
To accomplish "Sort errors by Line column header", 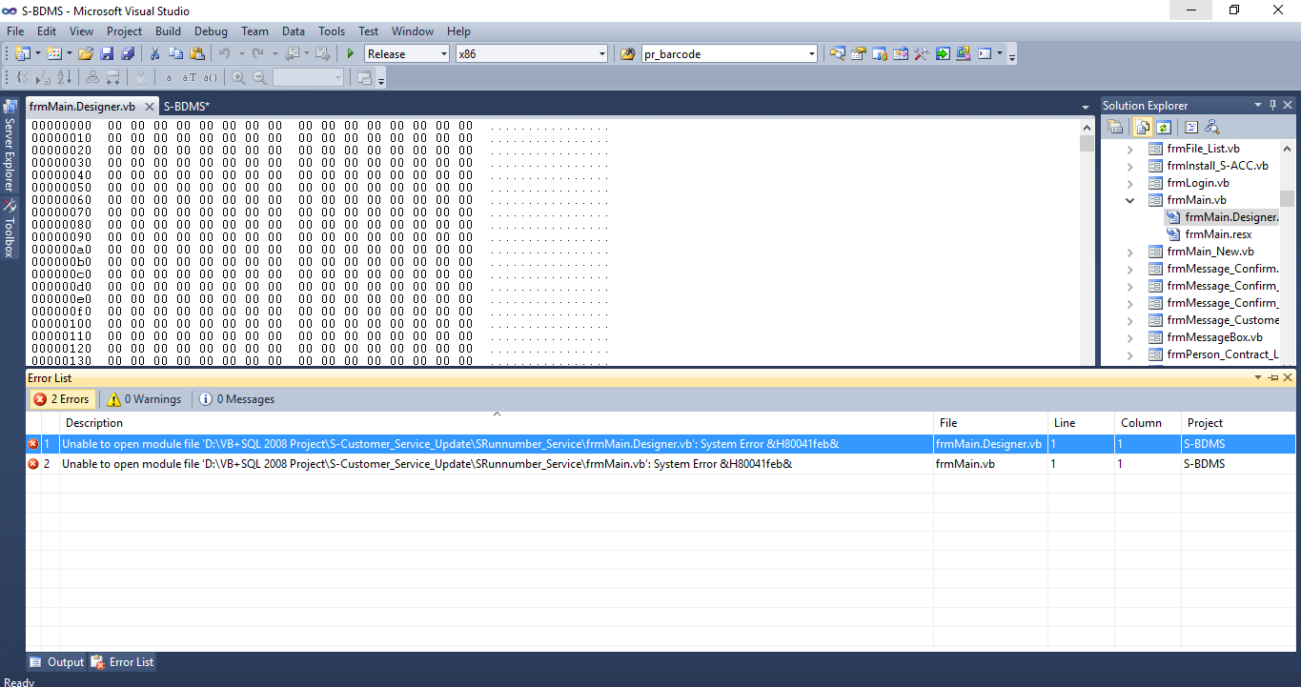I will coord(1081,423).
